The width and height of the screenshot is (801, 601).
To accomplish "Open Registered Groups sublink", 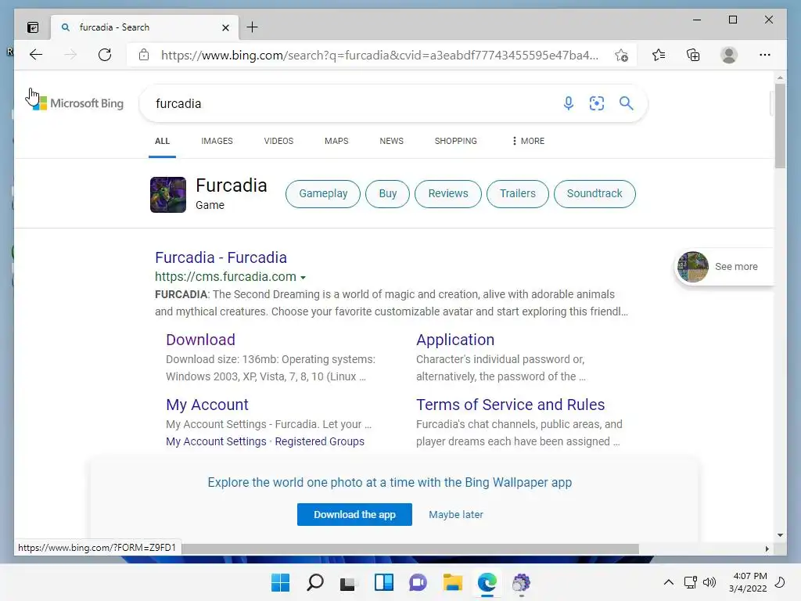I will coord(320,441).
